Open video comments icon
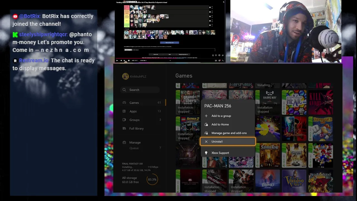Viewport: 357px width, 201px height. [219, 55]
